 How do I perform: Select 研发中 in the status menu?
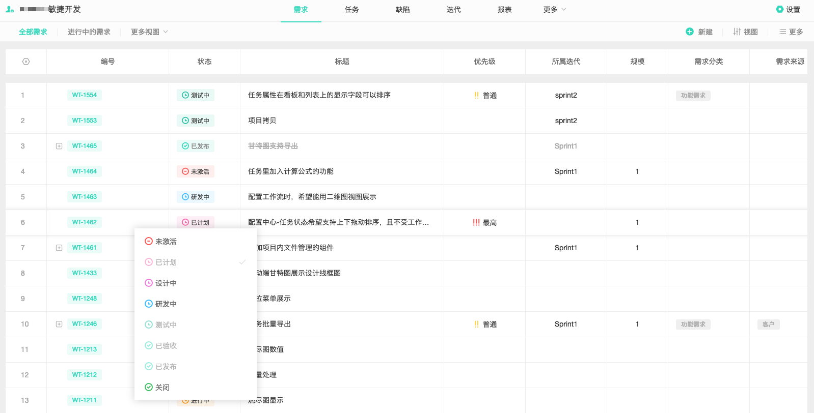[196, 304]
